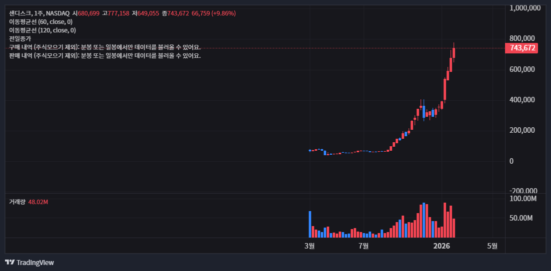This screenshot has width=551, height=271.
Task: Click the 400,000 price axis label
Action: [522, 100]
